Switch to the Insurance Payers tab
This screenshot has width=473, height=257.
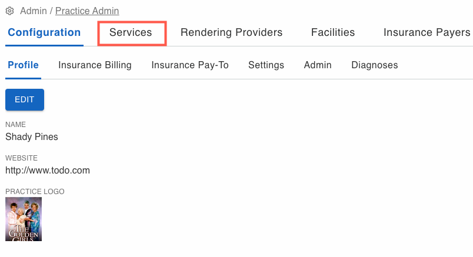click(427, 32)
